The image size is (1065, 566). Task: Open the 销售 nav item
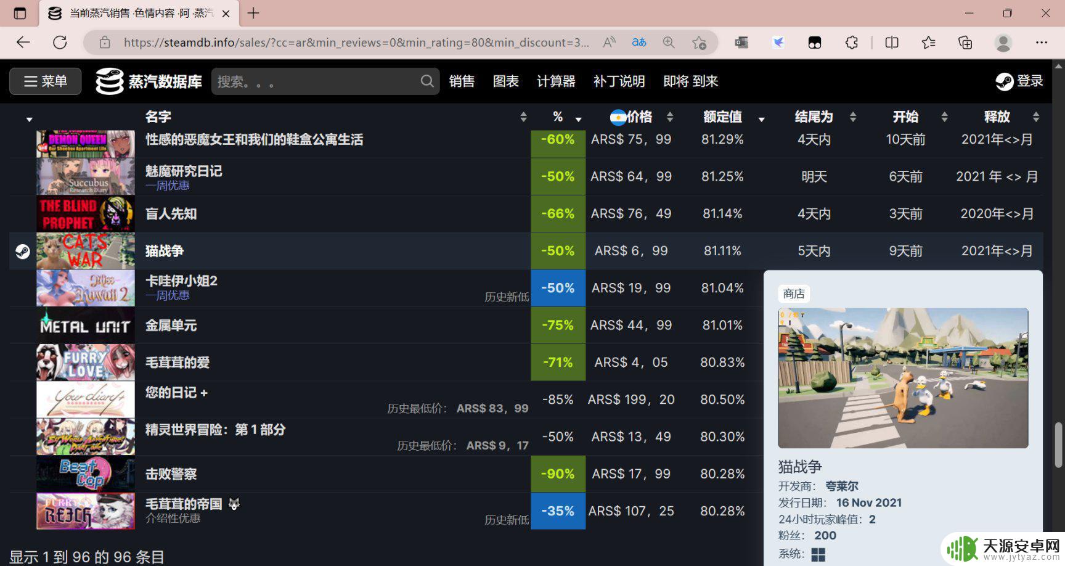pos(462,81)
